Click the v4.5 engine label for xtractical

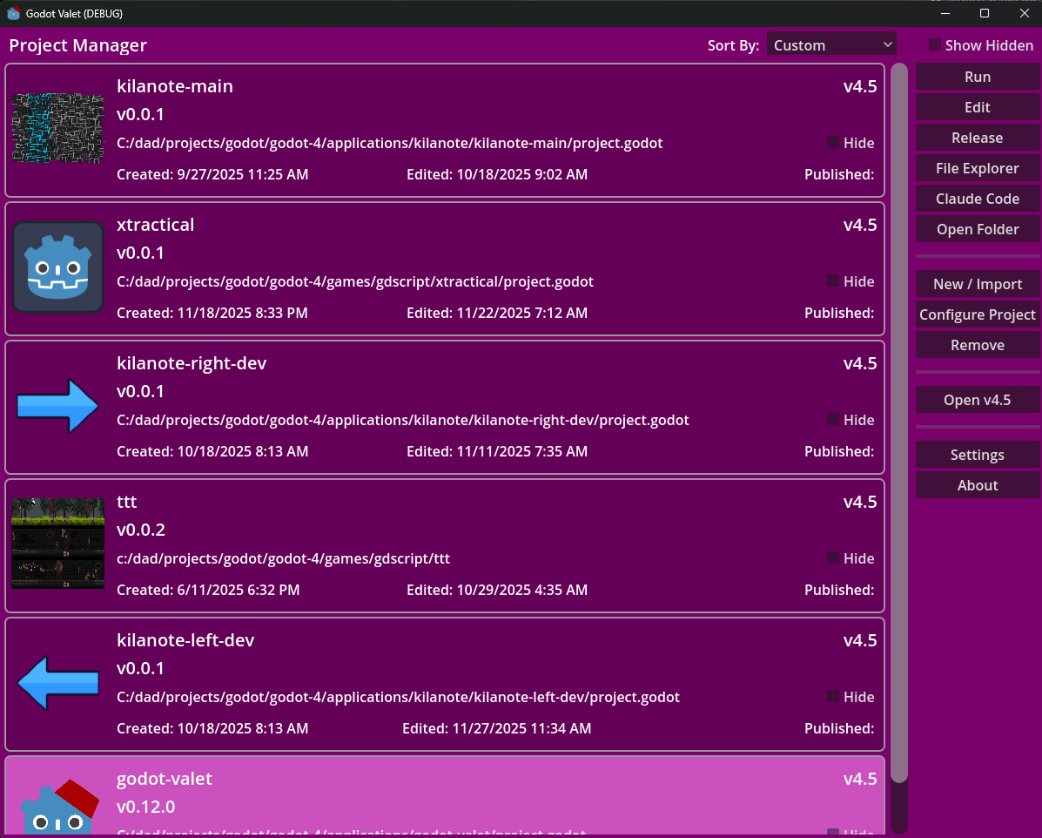tap(860, 225)
